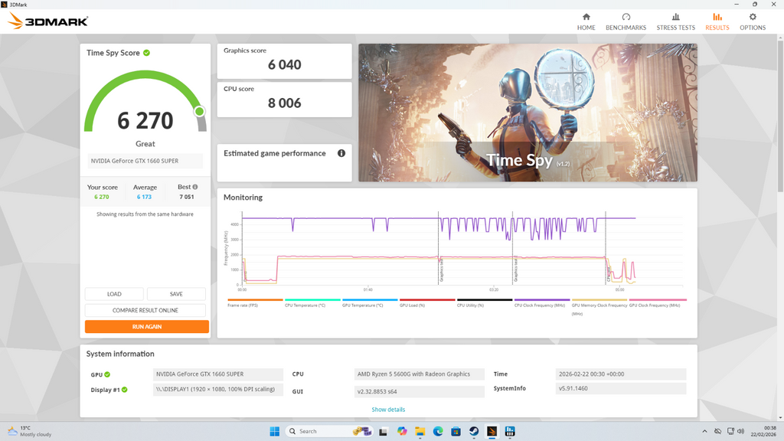
Task: Click the Stress Tests chart icon
Action: point(676,18)
